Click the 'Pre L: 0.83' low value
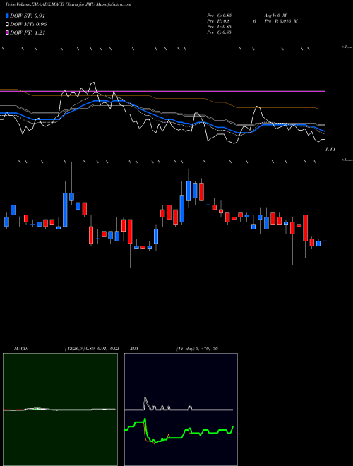The image size is (353, 466). [220, 27]
